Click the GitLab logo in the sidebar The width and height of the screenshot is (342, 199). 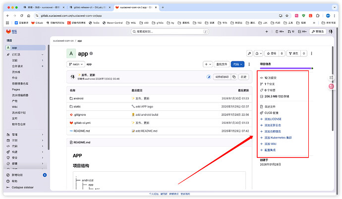point(8,32)
